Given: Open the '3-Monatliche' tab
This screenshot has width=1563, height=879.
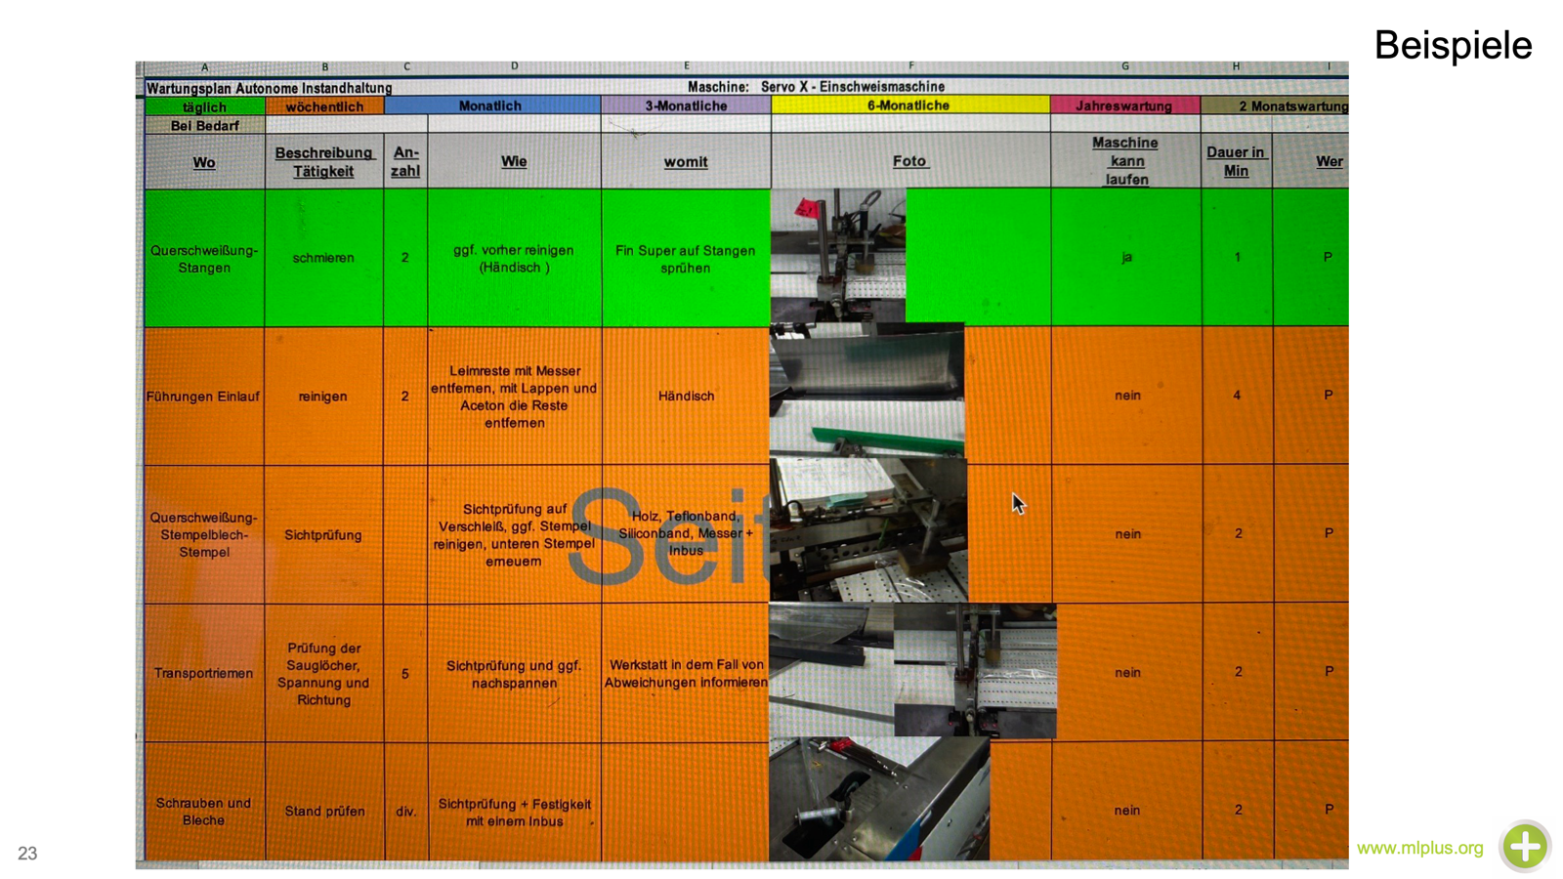Looking at the screenshot, I should pos(686,105).
